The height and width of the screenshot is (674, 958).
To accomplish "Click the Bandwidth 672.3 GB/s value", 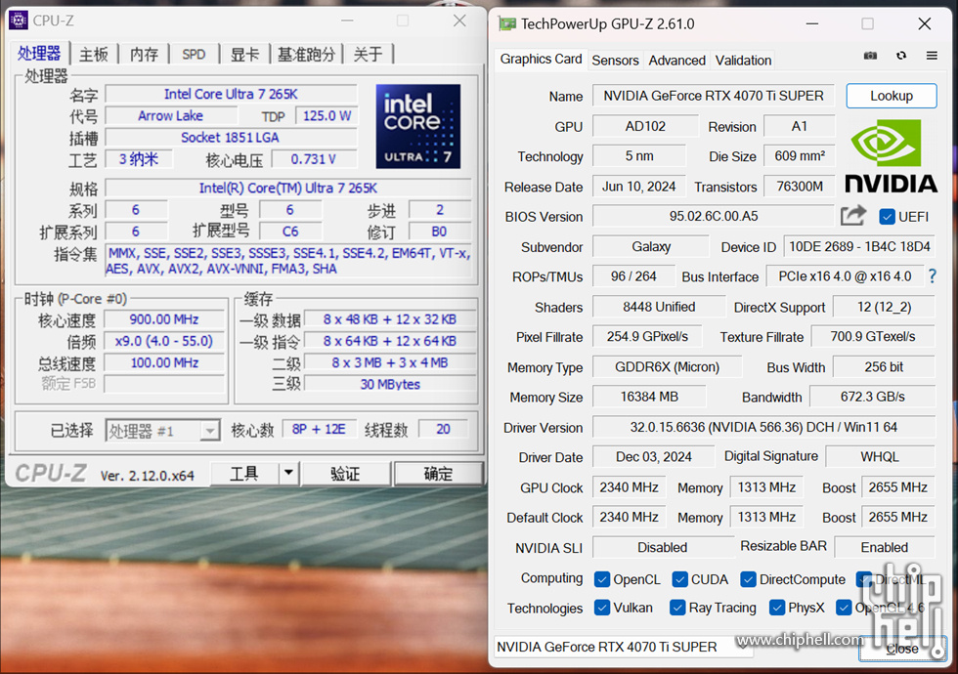I will tap(872, 397).
